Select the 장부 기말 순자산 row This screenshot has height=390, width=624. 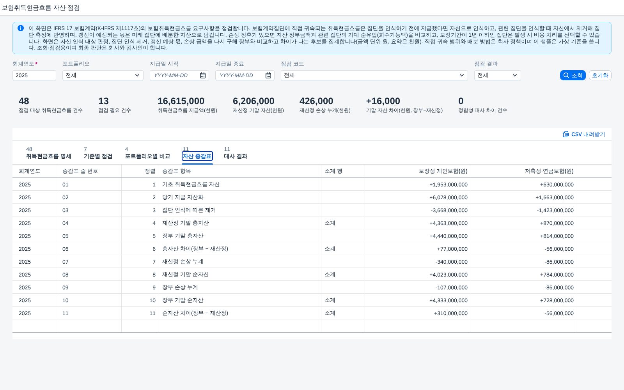312,300
